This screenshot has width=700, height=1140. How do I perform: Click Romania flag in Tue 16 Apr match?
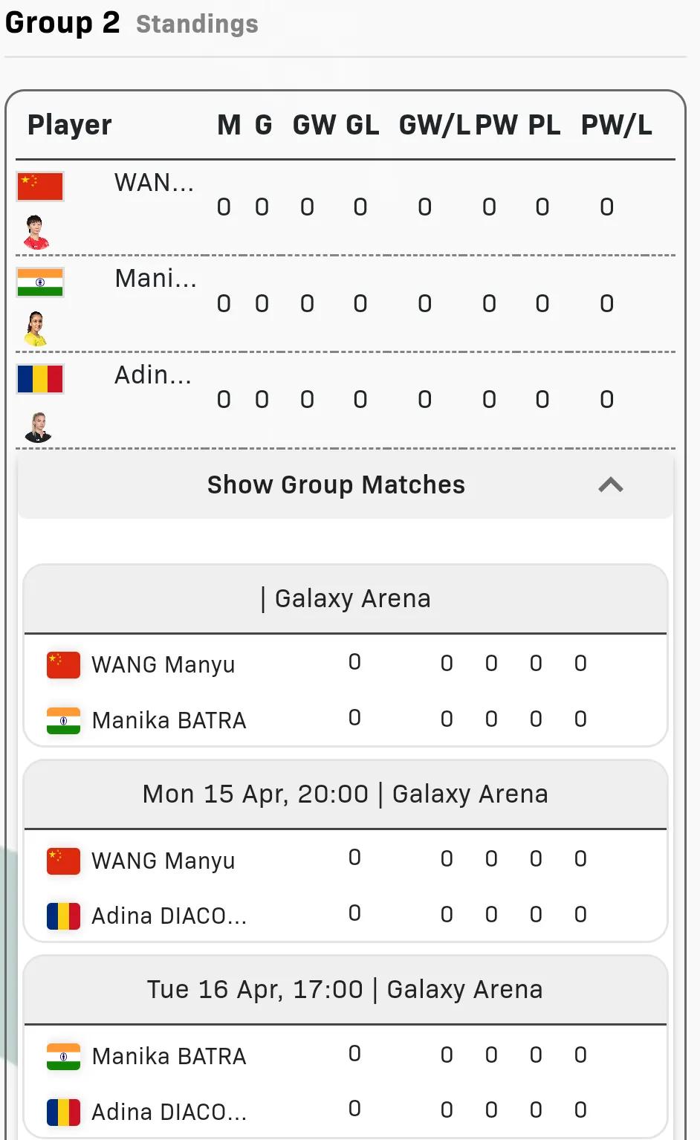point(63,1113)
